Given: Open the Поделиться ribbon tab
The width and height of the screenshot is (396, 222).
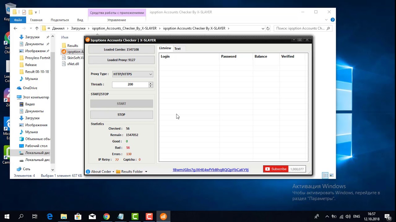Looking at the screenshot, I should [x=60, y=20].
